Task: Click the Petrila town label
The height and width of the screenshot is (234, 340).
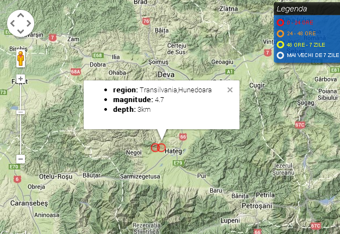Action: [265, 195]
